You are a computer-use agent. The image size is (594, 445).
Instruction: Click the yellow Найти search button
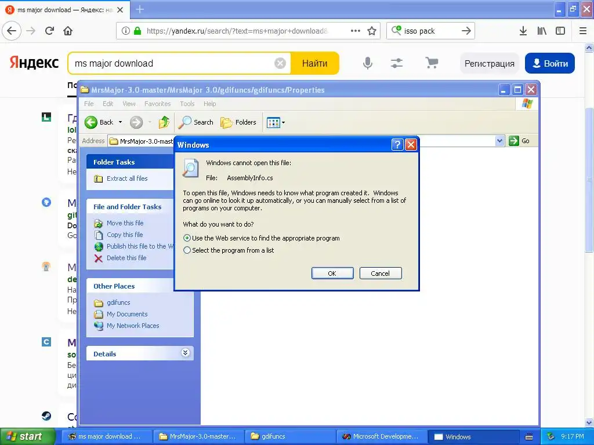pos(314,63)
